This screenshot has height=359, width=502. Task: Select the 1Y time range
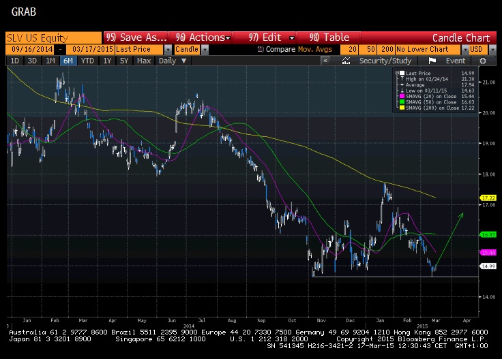click(x=107, y=61)
